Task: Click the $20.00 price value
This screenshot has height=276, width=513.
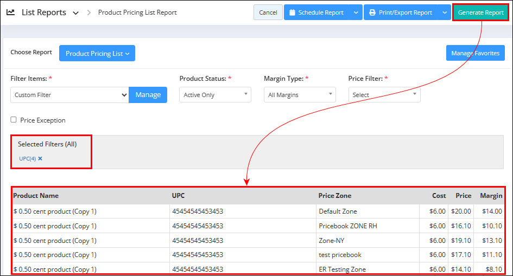Action: tap(461, 211)
